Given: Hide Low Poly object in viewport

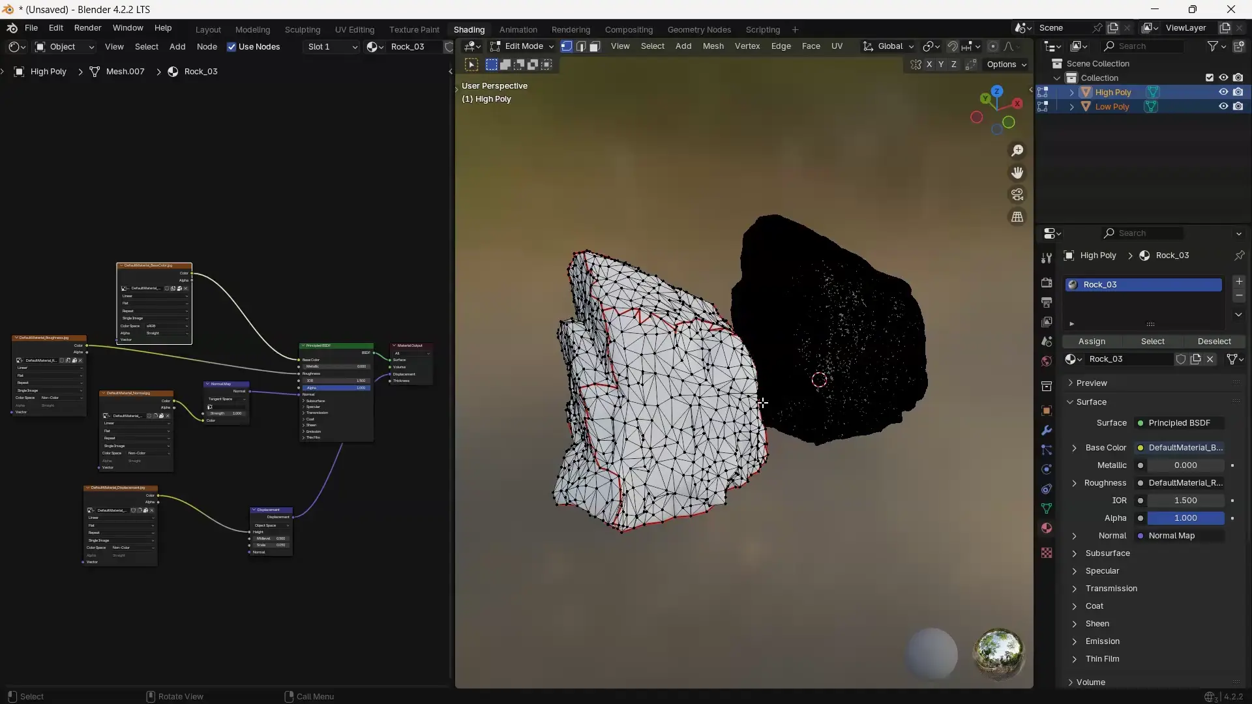Looking at the screenshot, I should [x=1223, y=107].
